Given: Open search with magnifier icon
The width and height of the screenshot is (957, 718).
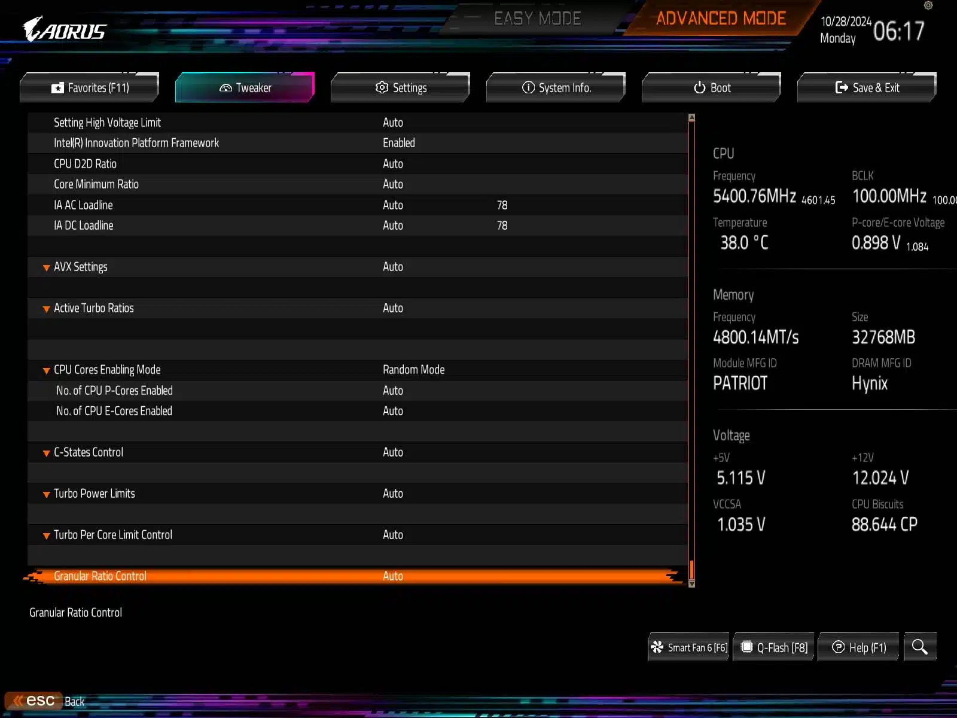Looking at the screenshot, I should coord(920,647).
